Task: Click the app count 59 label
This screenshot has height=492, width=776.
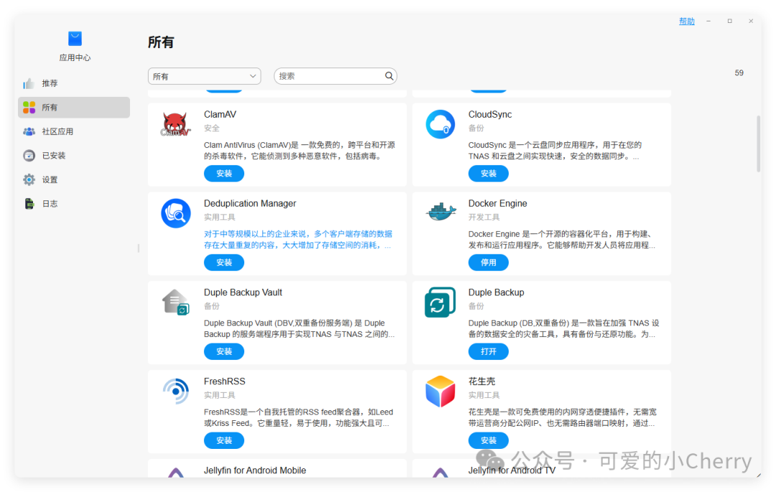Action: pos(739,73)
